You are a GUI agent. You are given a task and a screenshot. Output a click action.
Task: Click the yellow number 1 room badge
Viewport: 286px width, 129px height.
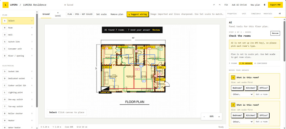(233, 78)
